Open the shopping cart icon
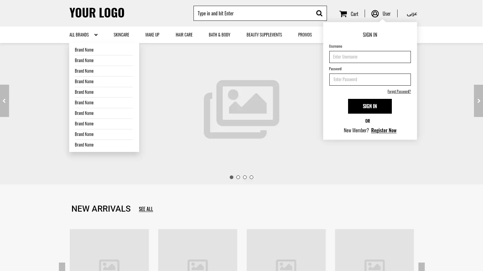This screenshot has width=483, height=271. pyautogui.click(x=343, y=14)
